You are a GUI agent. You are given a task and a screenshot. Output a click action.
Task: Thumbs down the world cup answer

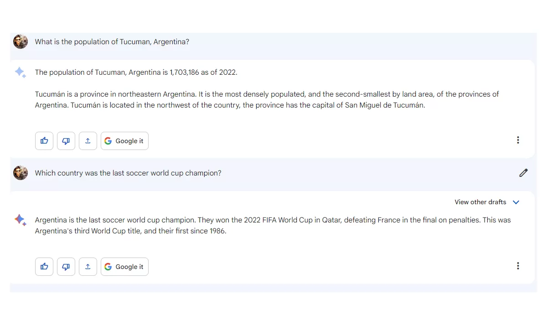[x=66, y=267]
